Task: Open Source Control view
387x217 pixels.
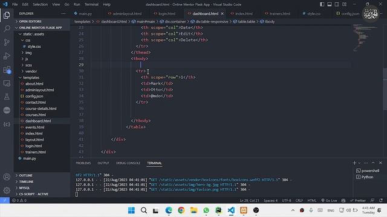Action: coord(7,42)
